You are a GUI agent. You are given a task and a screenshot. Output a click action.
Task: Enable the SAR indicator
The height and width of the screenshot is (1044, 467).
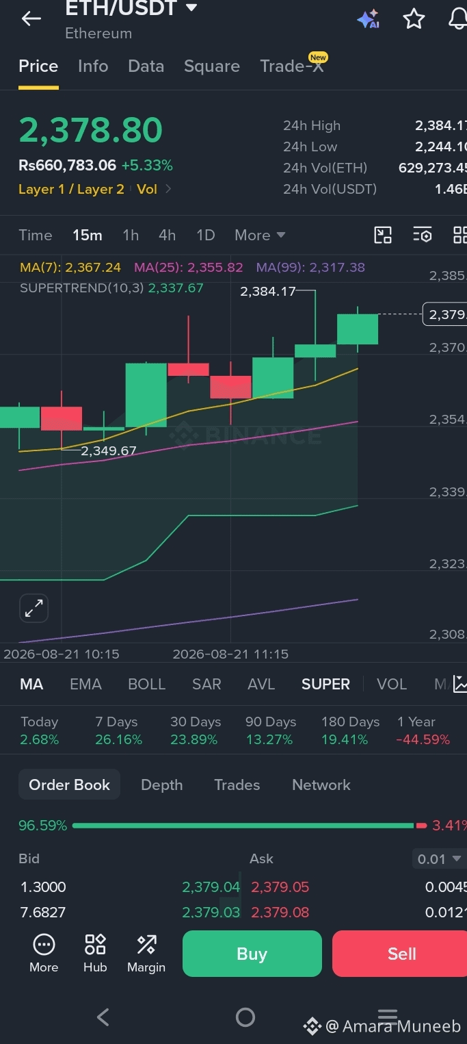pyautogui.click(x=206, y=684)
